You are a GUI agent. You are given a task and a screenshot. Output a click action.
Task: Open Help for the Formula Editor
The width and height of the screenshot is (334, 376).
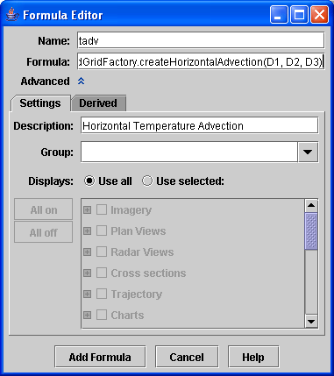(253, 357)
